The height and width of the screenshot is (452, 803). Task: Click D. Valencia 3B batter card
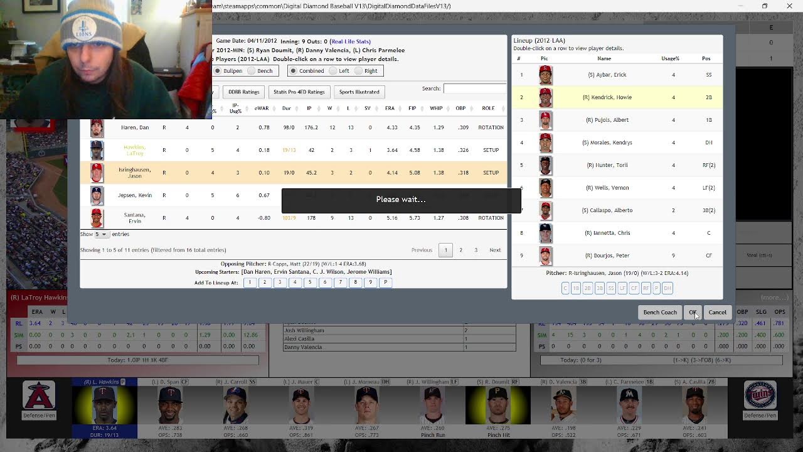click(563, 409)
